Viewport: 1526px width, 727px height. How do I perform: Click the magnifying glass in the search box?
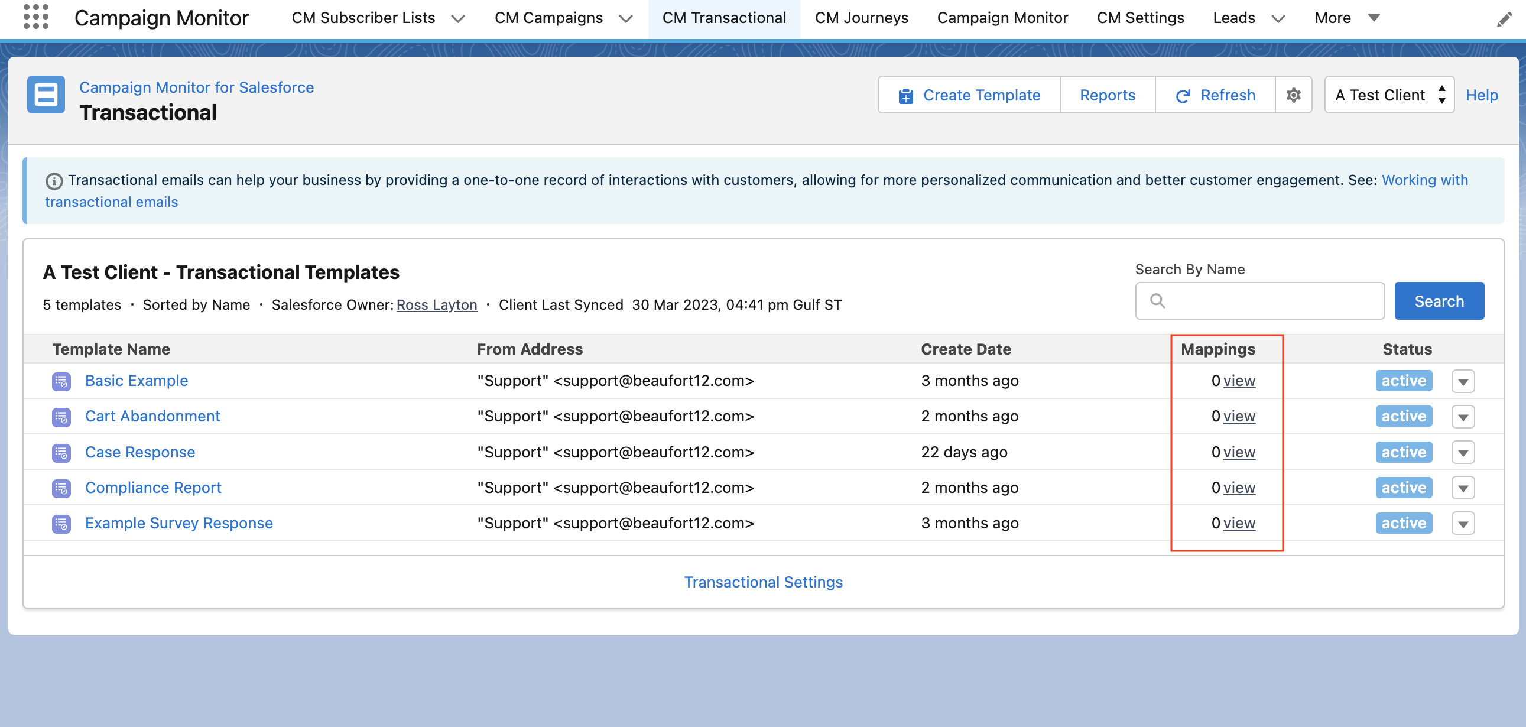(1158, 301)
